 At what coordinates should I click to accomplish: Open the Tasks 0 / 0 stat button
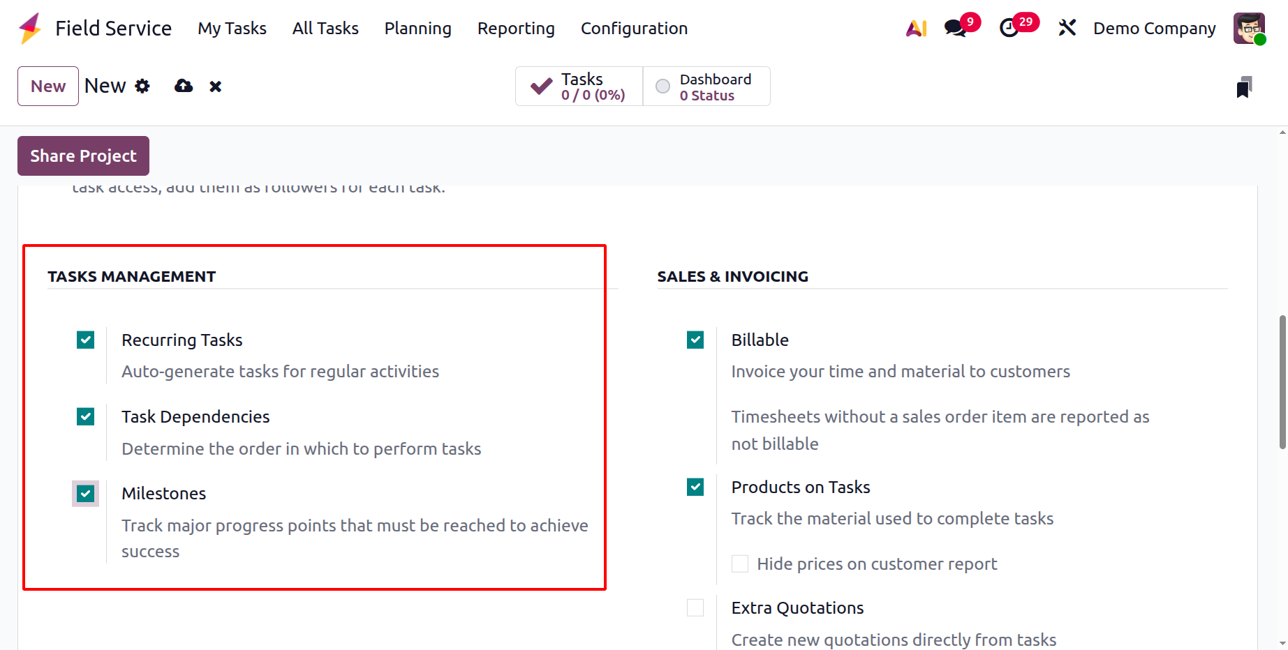click(579, 86)
